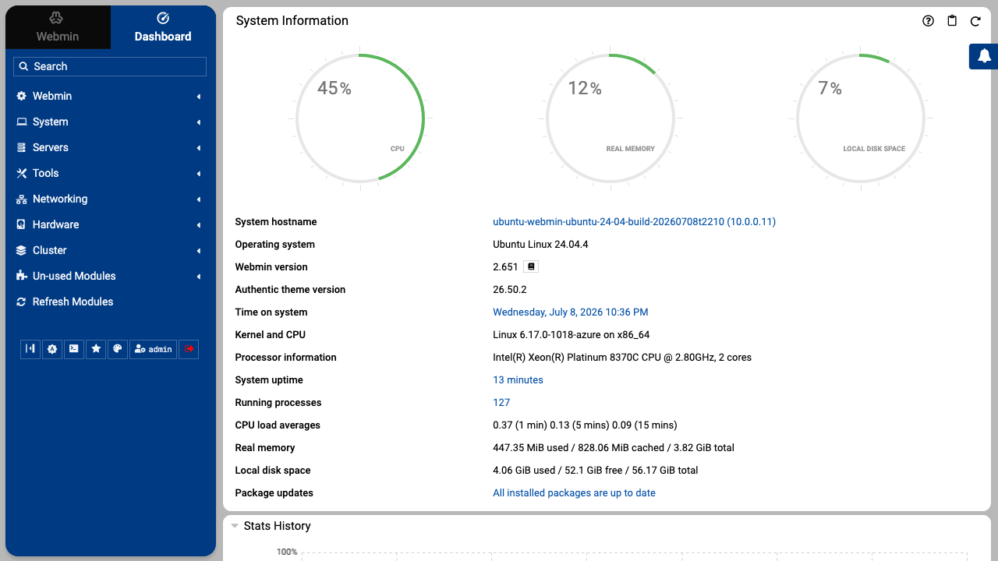Open the notifications bell
This screenshot has height=561, width=998.
984,56
